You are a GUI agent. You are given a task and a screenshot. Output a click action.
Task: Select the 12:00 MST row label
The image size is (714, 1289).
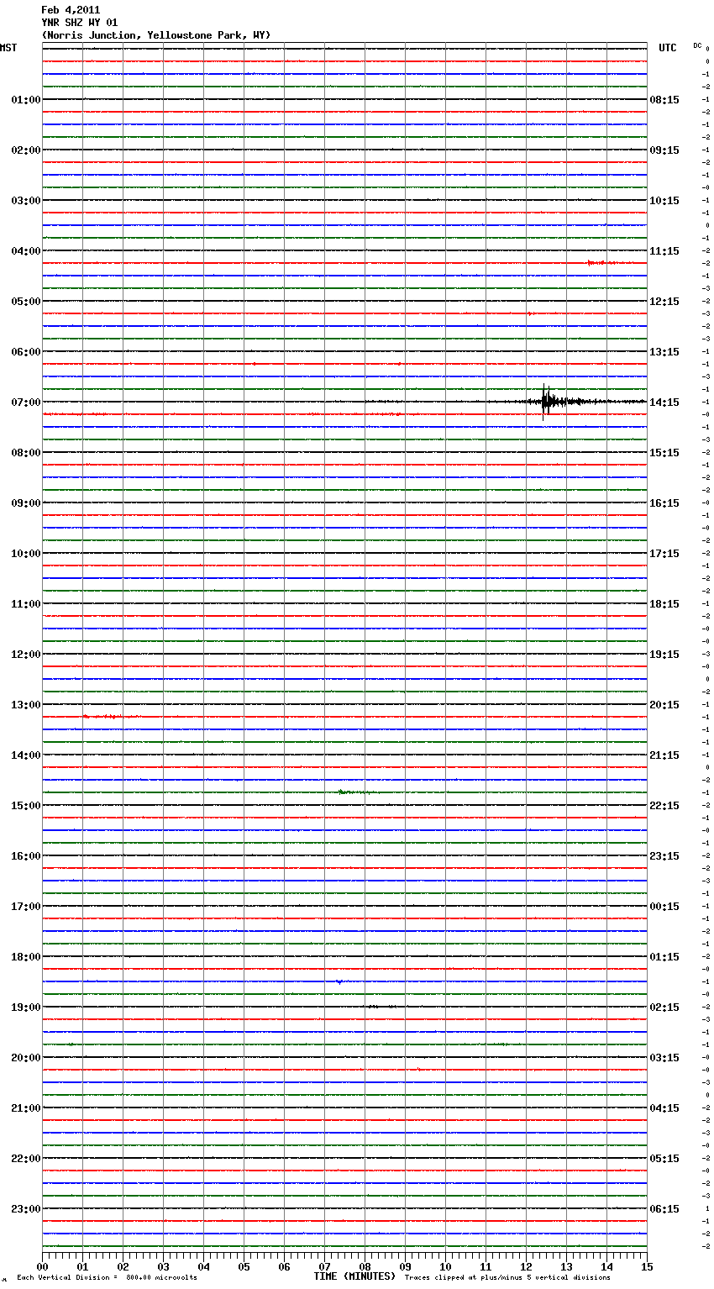[x=26, y=655]
